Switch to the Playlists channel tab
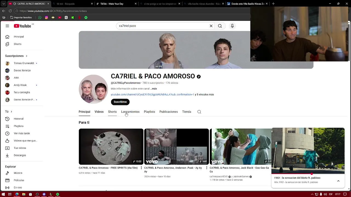Screen dimensions: 351x197 (x=149, y=112)
